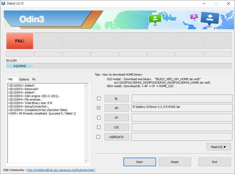
Task: Click the 'Odin engine v(ID:3.1301)..' log line
Action: [x=34, y=96]
